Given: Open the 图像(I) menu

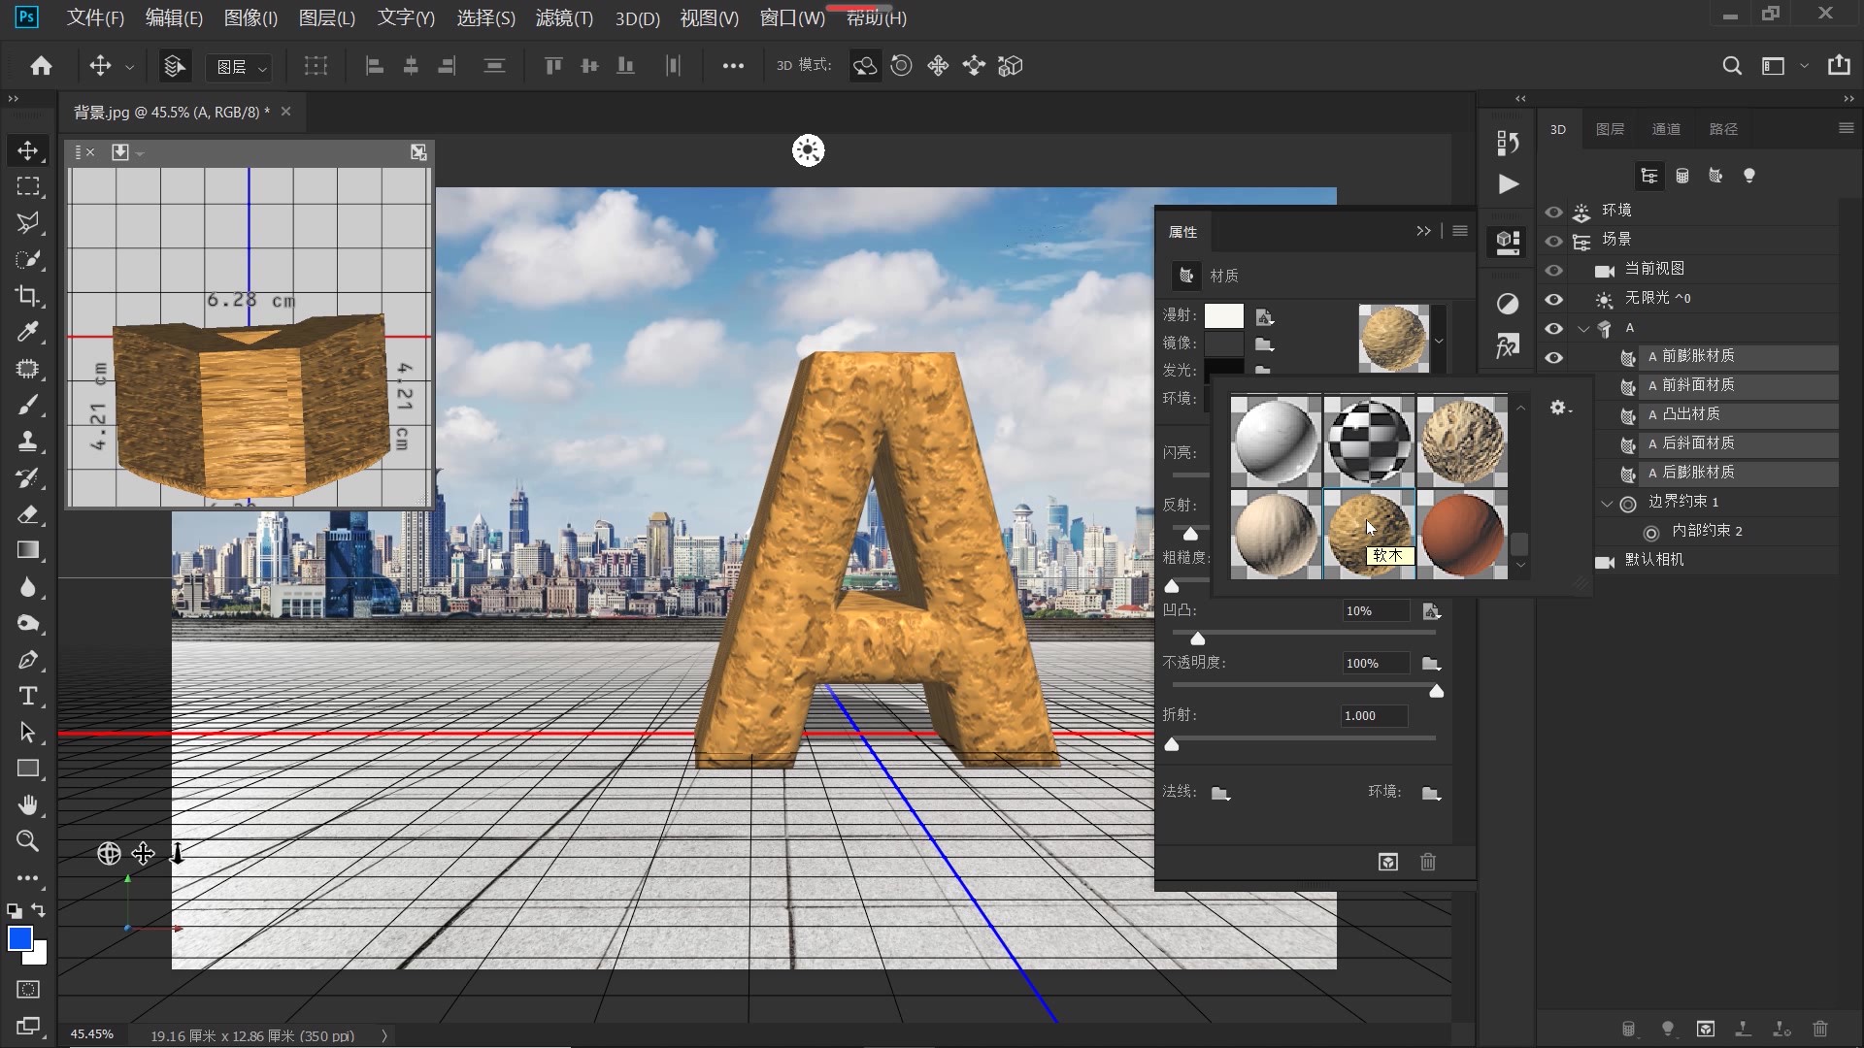Looking at the screenshot, I should coord(250,17).
